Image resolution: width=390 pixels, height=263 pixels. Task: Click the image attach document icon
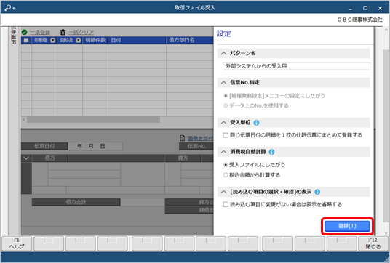pyautogui.click(x=183, y=138)
